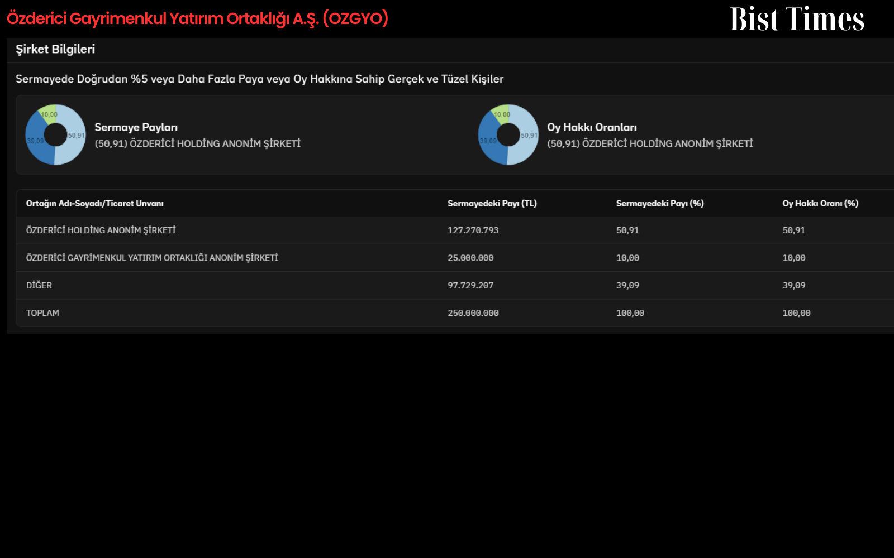Select the TOPLAM row label

pyautogui.click(x=42, y=313)
